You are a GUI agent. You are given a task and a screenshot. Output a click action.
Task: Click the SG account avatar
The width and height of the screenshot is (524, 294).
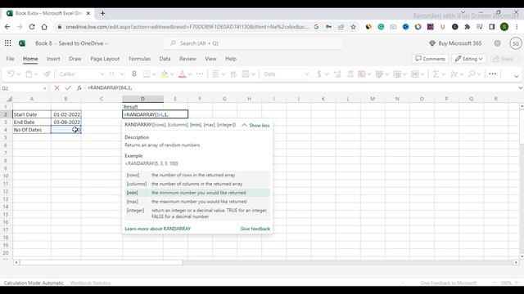[x=515, y=43]
